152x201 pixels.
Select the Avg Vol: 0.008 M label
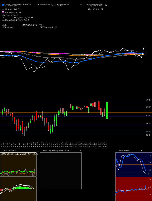click(x=98, y=5)
